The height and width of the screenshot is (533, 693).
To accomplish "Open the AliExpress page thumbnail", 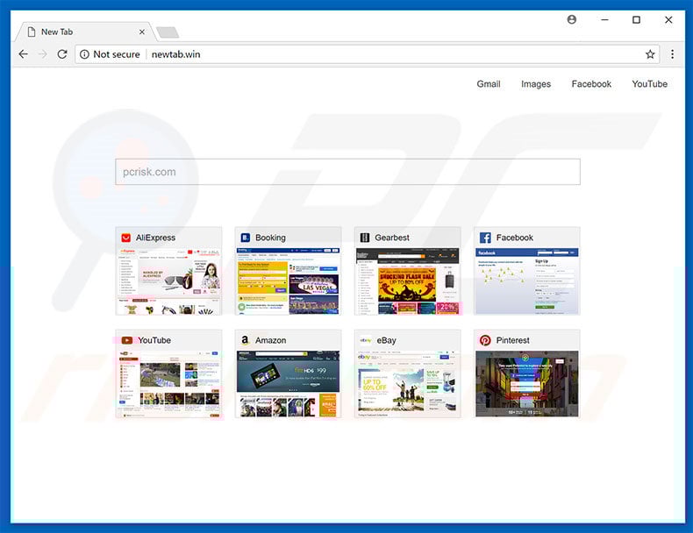I will pos(168,281).
